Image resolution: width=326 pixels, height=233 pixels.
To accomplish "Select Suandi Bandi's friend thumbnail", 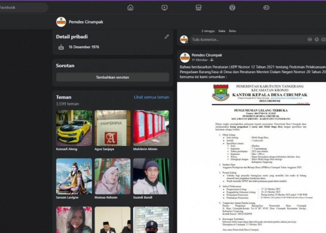I will [151, 176].
